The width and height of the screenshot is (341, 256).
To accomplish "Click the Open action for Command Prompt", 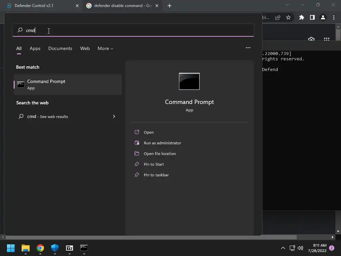I will pyautogui.click(x=149, y=132).
